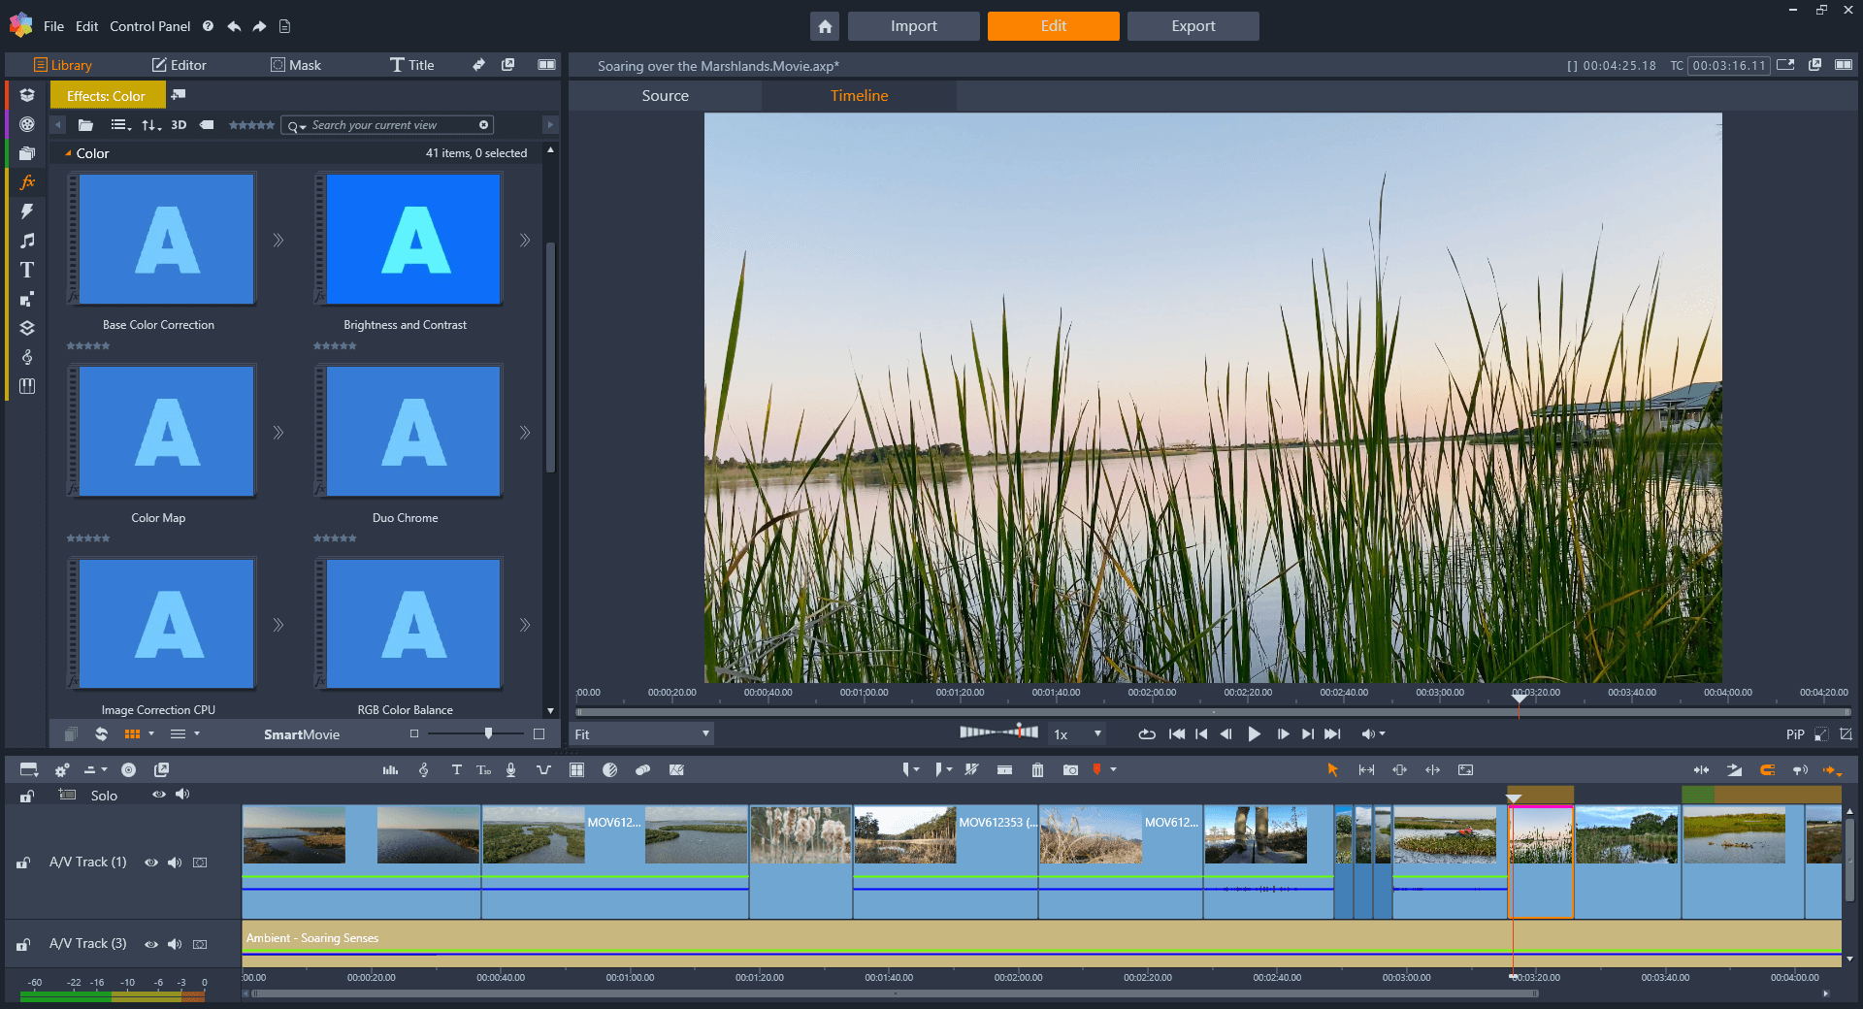Adjust the library thumbnail size slider

[488, 734]
